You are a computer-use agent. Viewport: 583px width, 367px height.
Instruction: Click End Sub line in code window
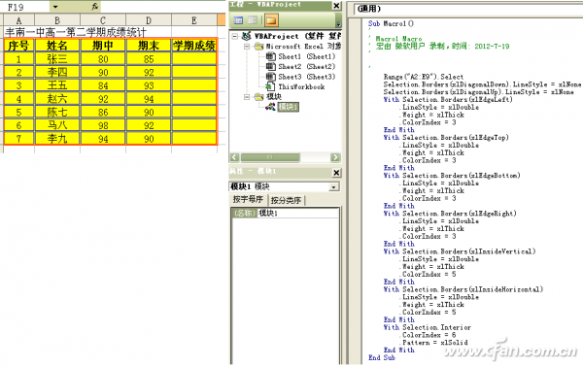tap(382, 357)
